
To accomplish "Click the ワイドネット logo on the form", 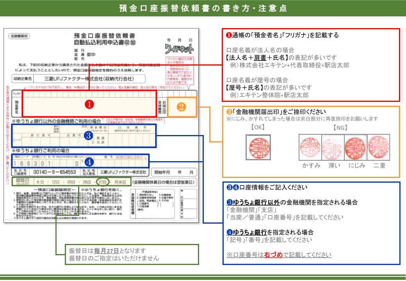I will pyautogui.click(x=179, y=48).
